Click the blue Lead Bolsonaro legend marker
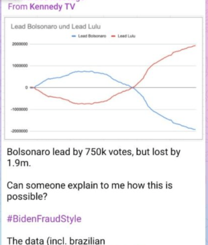The image size is (208, 245). [x=74, y=36]
